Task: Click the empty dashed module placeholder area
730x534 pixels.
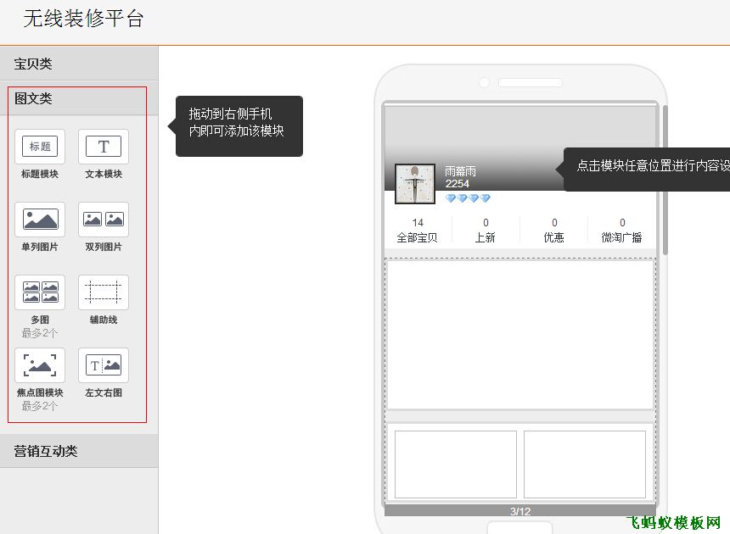Action: click(x=520, y=335)
